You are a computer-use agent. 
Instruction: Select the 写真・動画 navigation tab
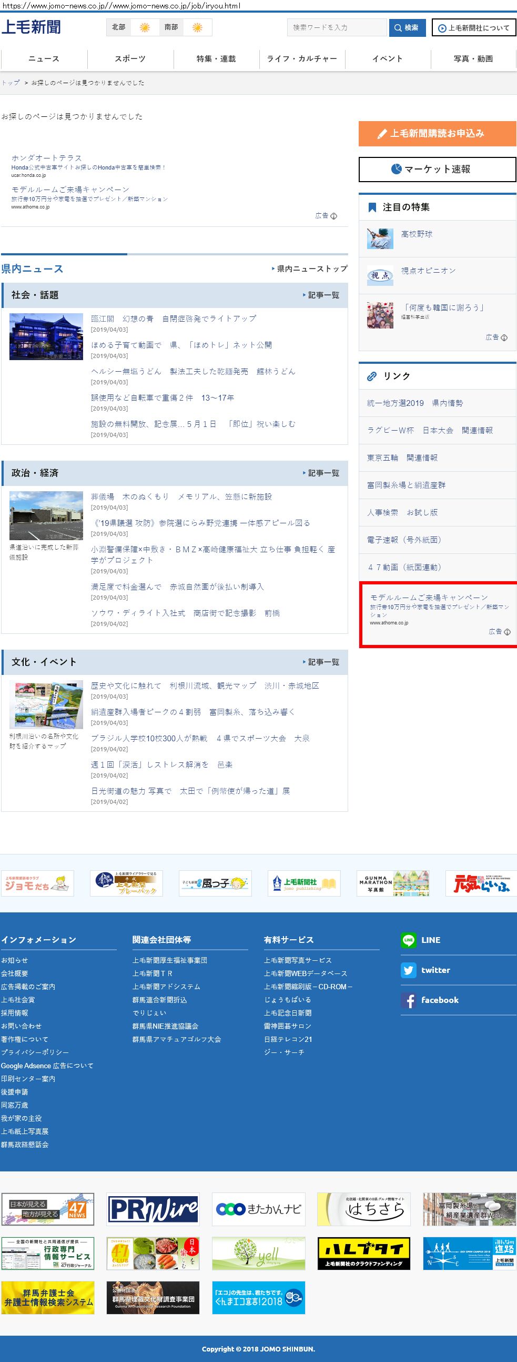pyautogui.click(x=473, y=58)
